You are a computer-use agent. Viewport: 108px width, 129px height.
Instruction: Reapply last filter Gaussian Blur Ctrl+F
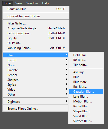point(36,9)
